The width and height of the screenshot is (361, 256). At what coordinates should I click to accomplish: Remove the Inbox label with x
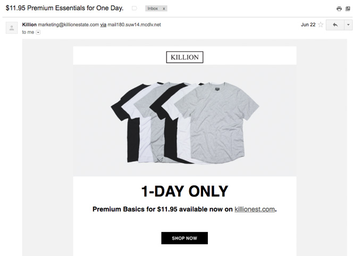164,9
